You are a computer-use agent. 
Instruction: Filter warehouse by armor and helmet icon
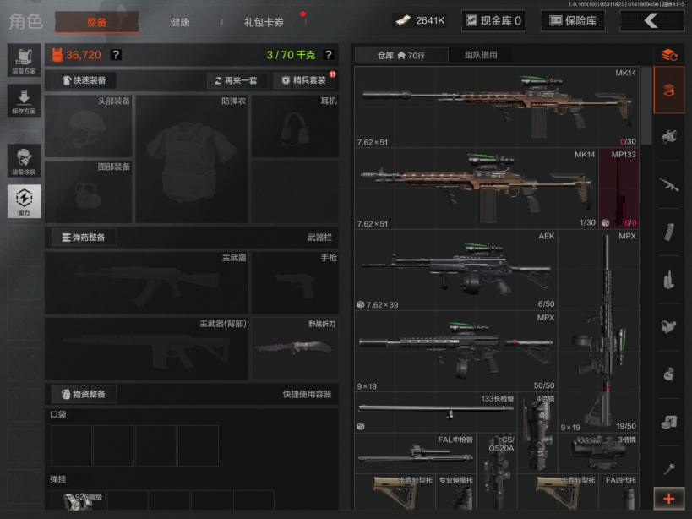tap(669, 137)
